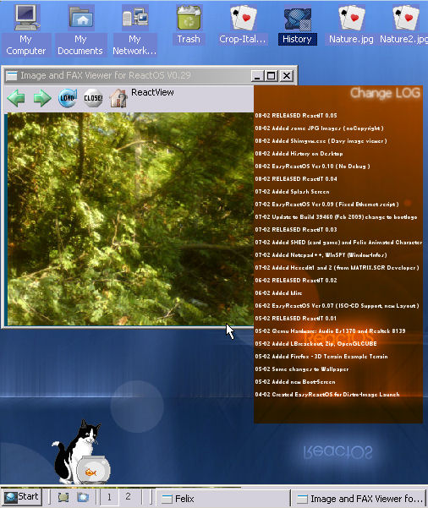Open Nature.jpg desktop file

(352, 25)
